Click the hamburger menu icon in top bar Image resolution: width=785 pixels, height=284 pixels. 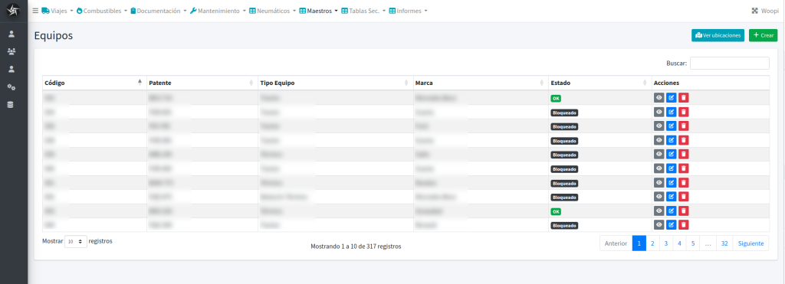point(35,11)
